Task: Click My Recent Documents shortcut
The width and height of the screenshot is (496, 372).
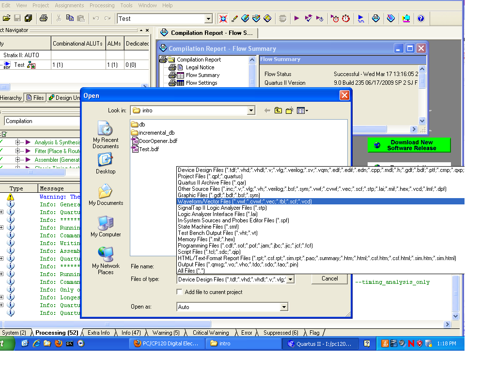Action: (106, 135)
